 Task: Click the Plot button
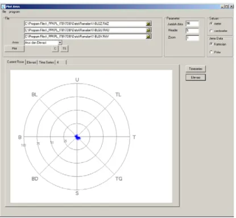[x=14, y=48]
